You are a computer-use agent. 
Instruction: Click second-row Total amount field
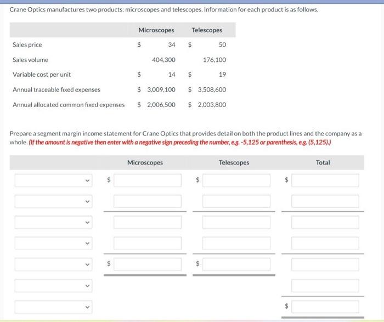click(x=325, y=201)
